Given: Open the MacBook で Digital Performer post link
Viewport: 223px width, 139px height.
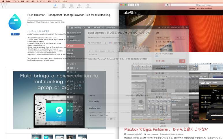Looking at the screenshot, I should tap(166, 129).
